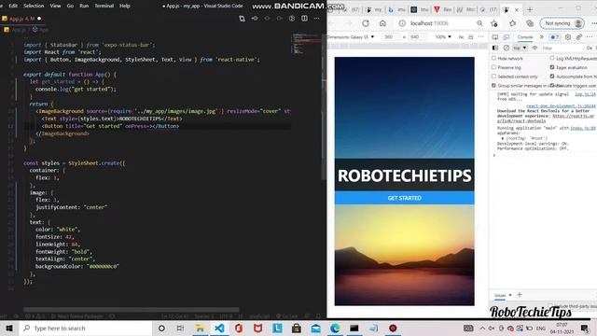
Task: Open the Dimensions Galaxy S5 device dropdown
Action: tap(351, 37)
